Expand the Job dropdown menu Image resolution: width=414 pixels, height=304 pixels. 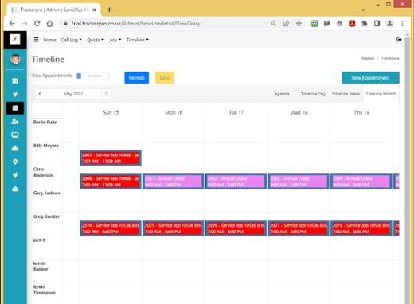point(115,40)
